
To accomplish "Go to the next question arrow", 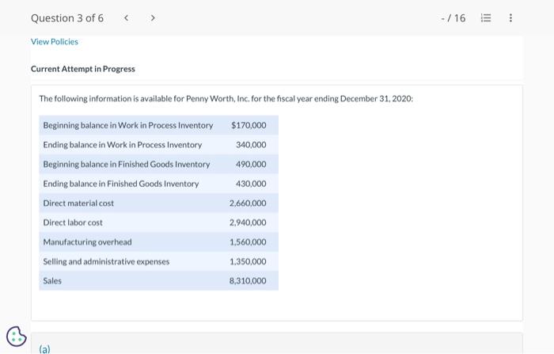I will click(x=153, y=17).
